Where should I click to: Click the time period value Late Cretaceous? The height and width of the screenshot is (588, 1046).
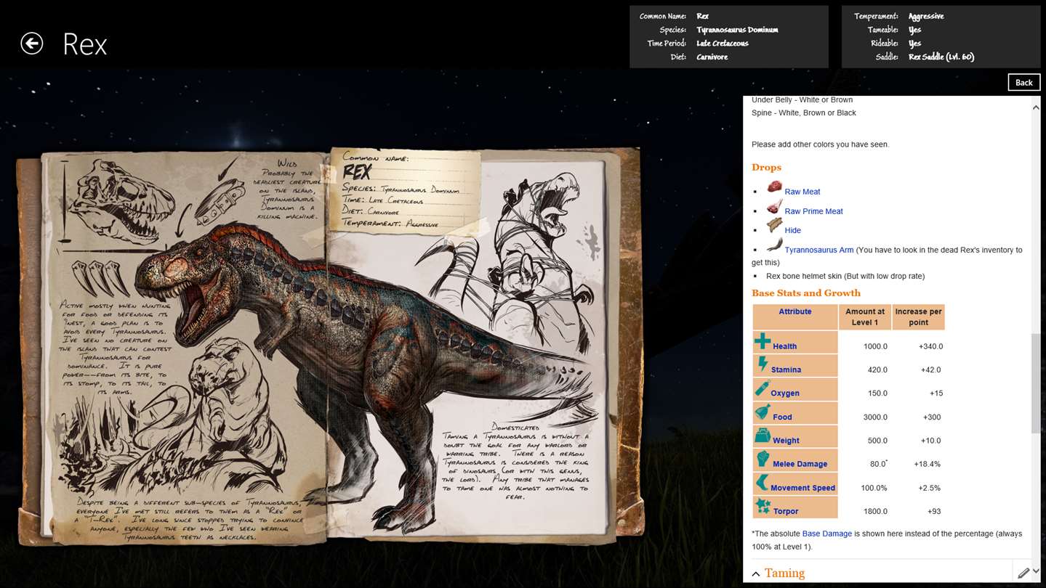723,44
